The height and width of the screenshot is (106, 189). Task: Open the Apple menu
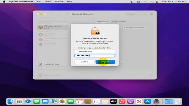[4, 1]
